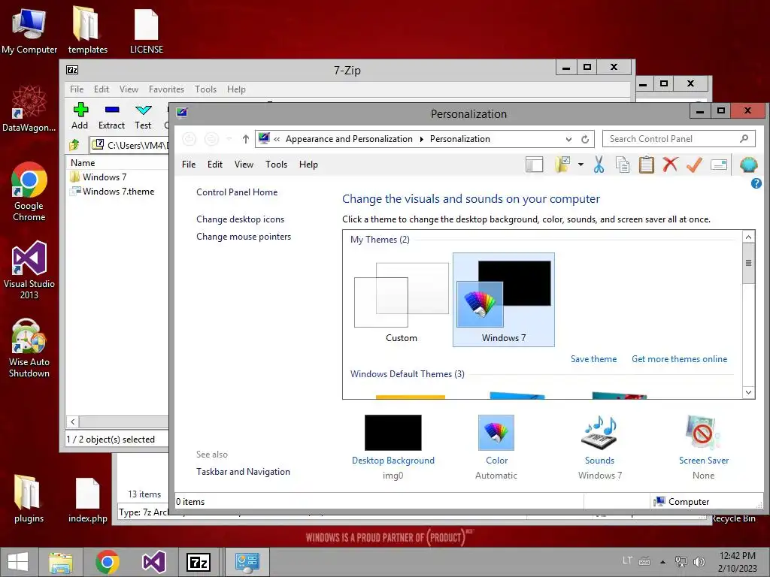Open File Explorer from the taskbar
Viewport: 770px width, 577px height.
[62, 562]
